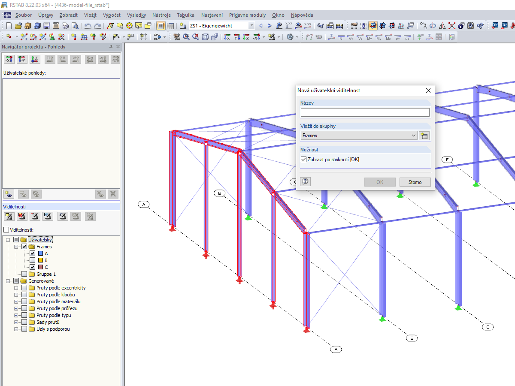Toggle the Viditelnosti checkbox
The height and width of the screenshot is (386, 515).
6,230
